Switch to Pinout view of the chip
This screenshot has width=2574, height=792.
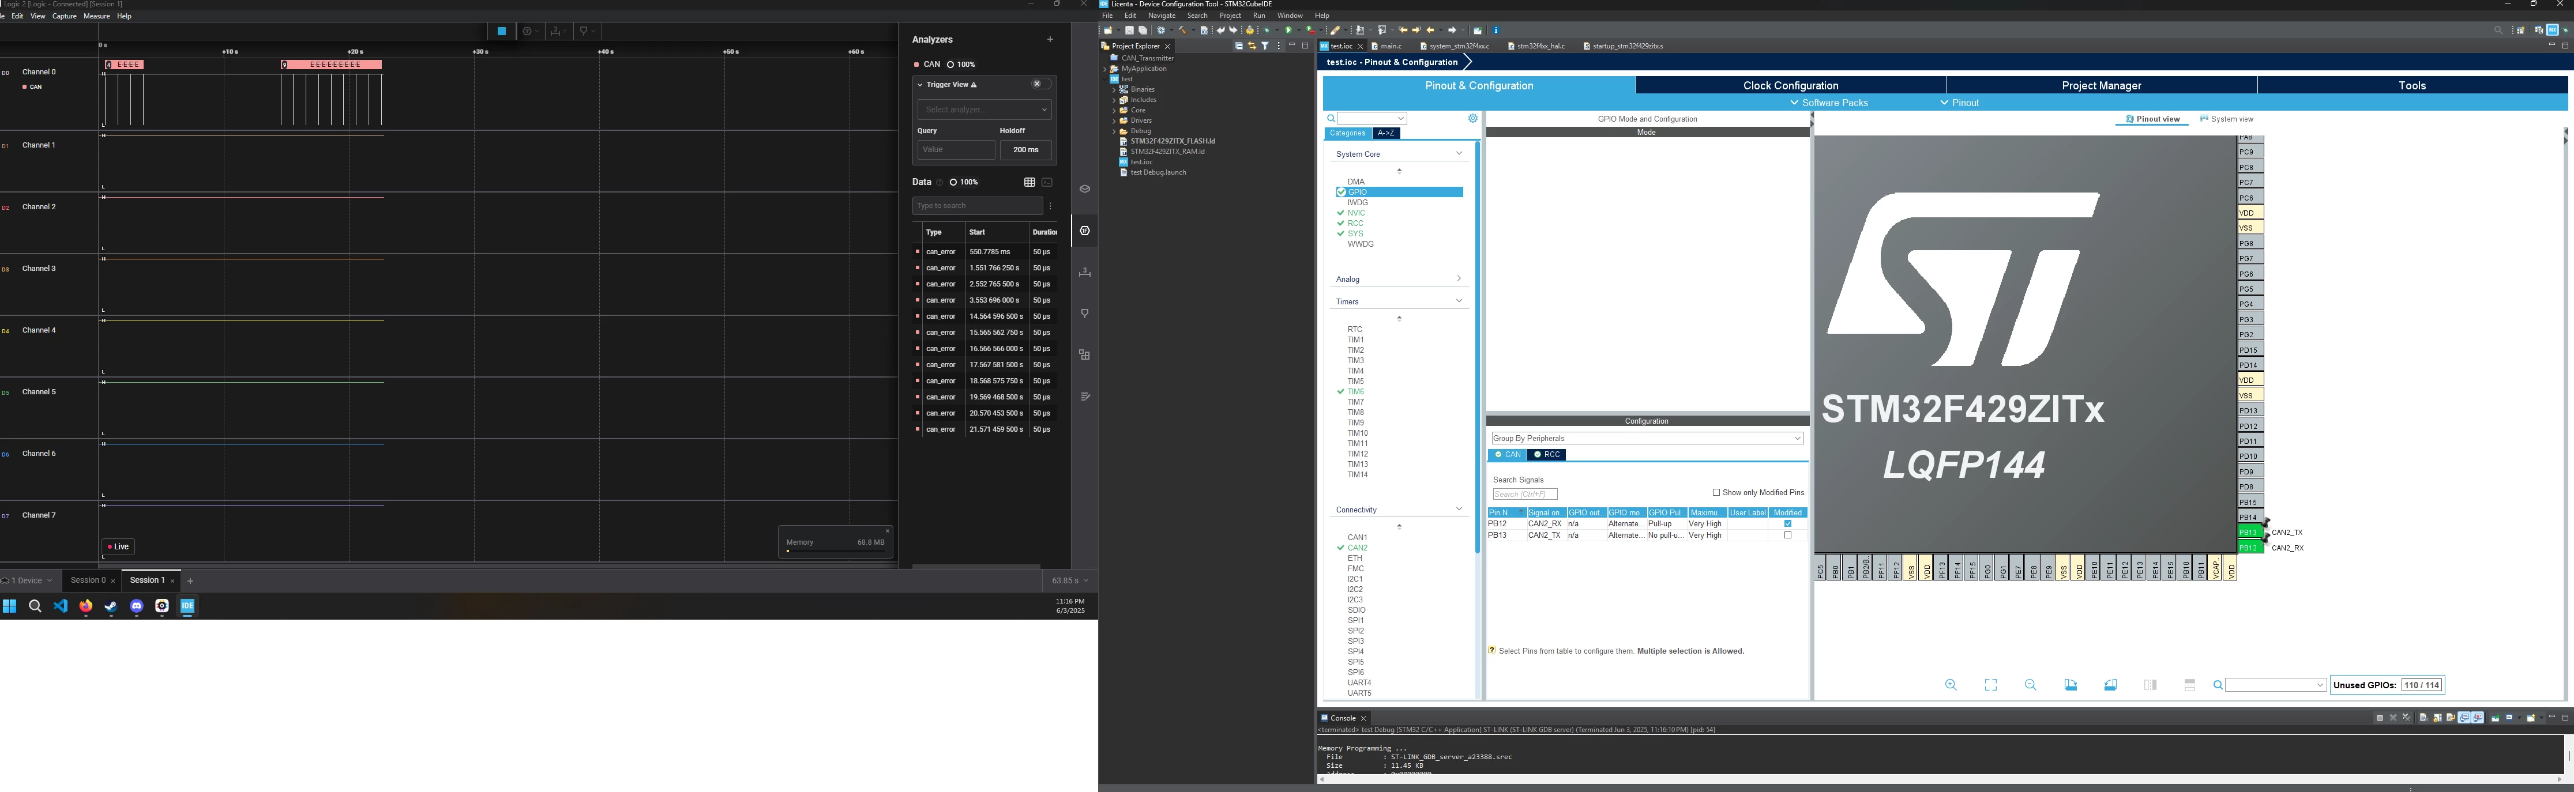click(2152, 119)
